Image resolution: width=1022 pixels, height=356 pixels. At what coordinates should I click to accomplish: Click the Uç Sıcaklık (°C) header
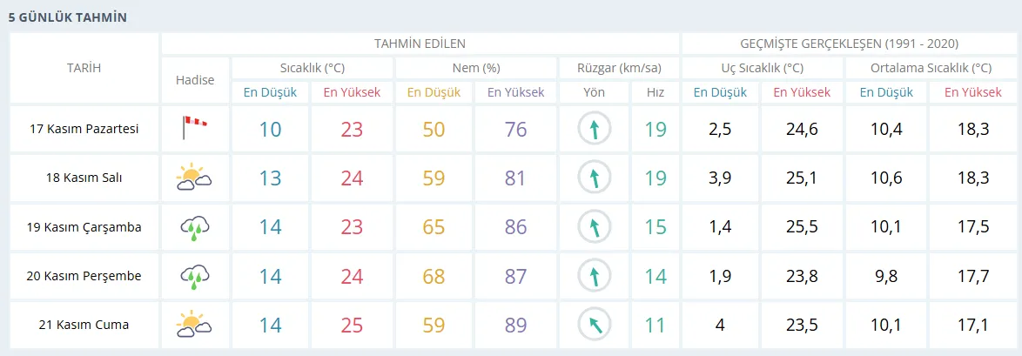pos(762,68)
